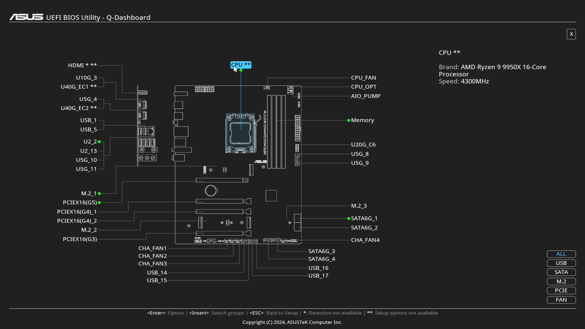Close the Q-Dashboard with X button
The width and height of the screenshot is (585, 329).
571,34
